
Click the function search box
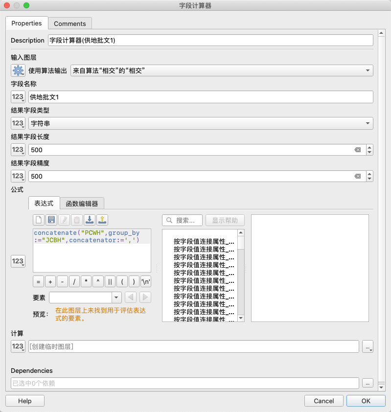(183, 220)
